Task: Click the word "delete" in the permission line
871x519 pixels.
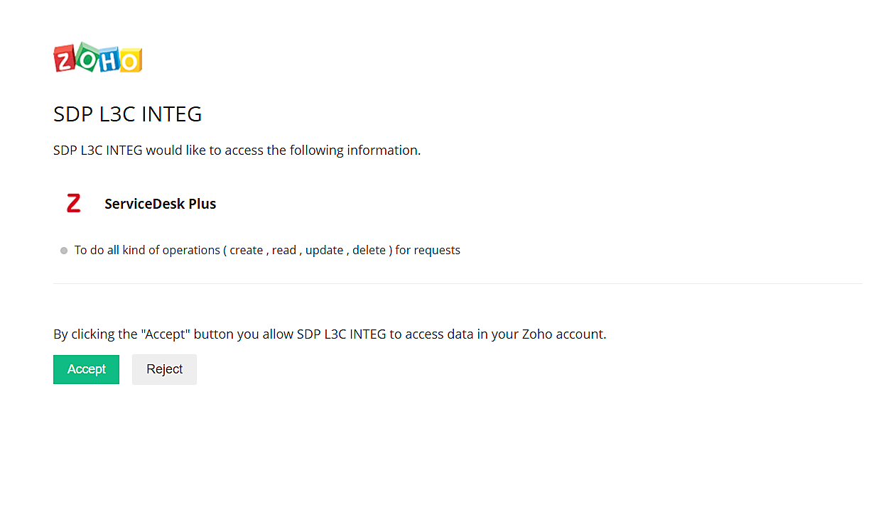Action: [x=369, y=250]
